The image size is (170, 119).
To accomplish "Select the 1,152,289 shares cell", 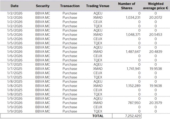I will 133,86.
